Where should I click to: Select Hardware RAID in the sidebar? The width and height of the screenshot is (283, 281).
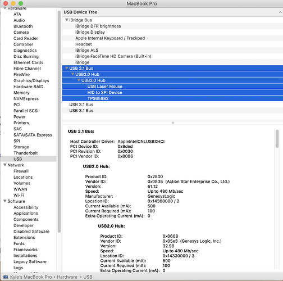(28, 87)
